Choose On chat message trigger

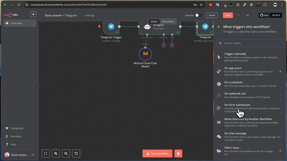tap(249, 136)
